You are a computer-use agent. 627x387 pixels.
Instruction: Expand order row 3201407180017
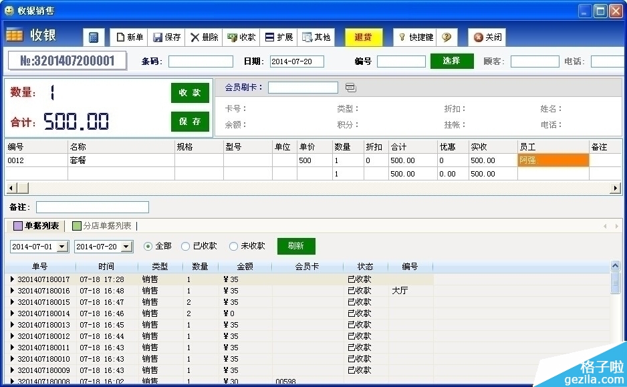[12, 279]
